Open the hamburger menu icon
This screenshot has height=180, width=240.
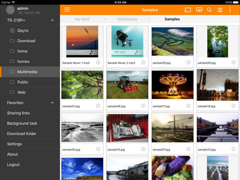pyautogui.click(x=67, y=10)
